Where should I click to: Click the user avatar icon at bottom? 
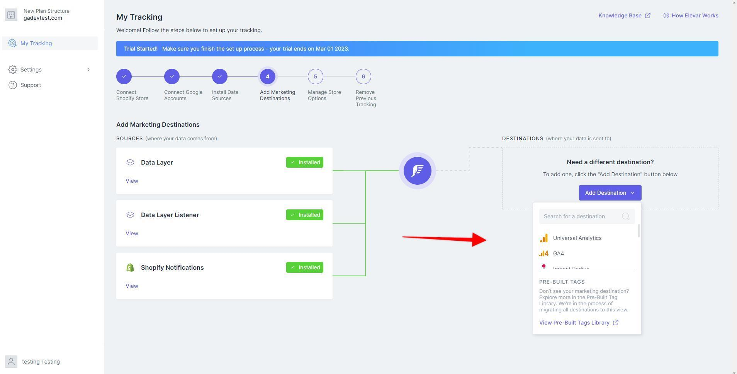coord(11,362)
